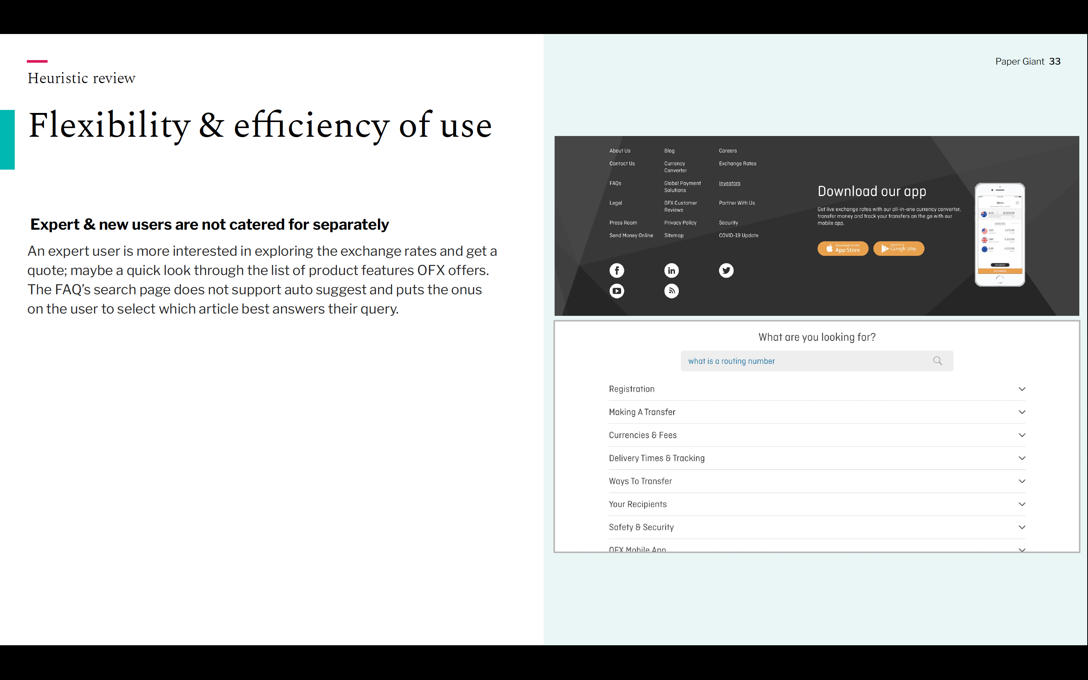
Task: Click the Investors footer link
Action: (x=729, y=184)
